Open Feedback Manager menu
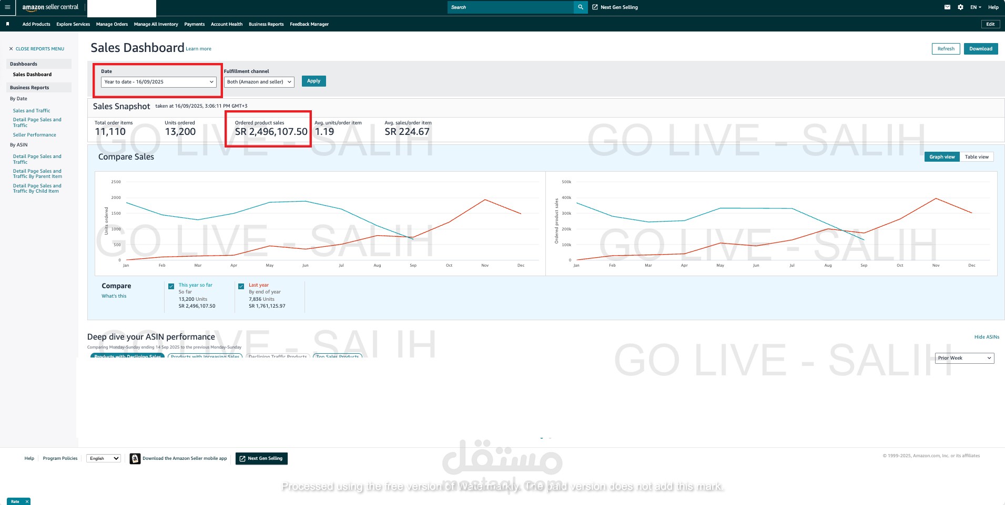The width and height of the screenshot is (1005, 505). click(x=309, y=24)
